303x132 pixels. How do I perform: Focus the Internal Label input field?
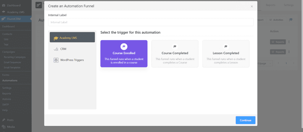[151, 22]
